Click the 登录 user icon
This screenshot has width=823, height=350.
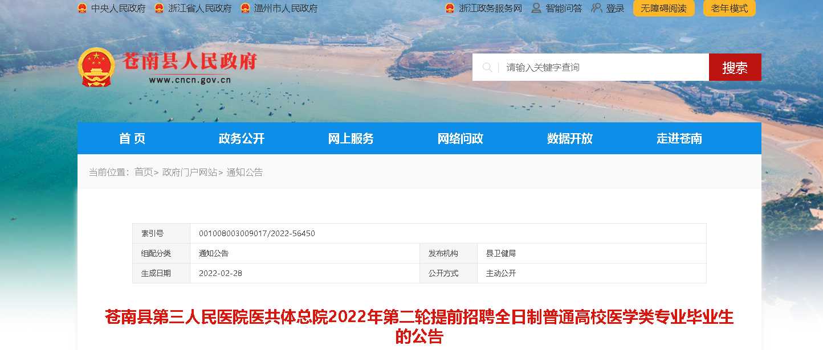(597, 9)
